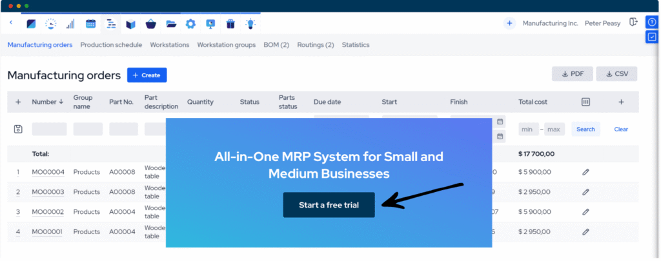Image resolution: width=661 pixels, height=261 pixels.
Task: Sort by Due date column header
Action: (x=327, y=102)
